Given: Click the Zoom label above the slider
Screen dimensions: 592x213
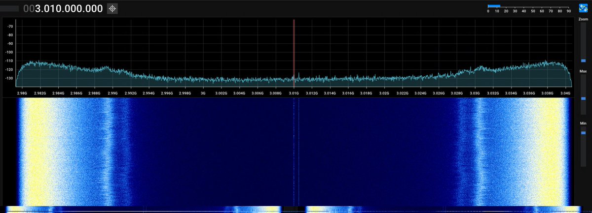Looking at the screenshot, I should click(x=583, y=18).
